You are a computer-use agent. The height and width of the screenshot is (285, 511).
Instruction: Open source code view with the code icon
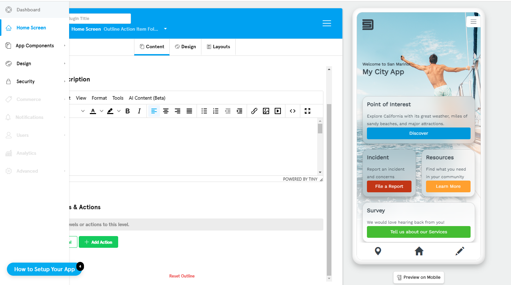click(x=292, y=111)
